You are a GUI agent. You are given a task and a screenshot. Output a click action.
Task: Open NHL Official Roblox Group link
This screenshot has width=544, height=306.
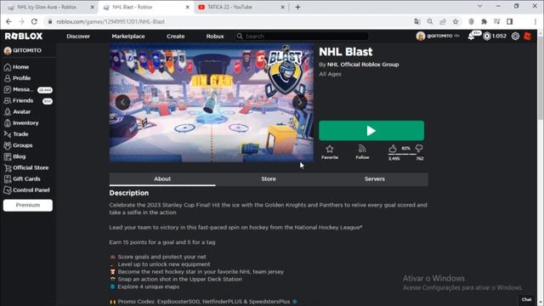pos(363,65)
